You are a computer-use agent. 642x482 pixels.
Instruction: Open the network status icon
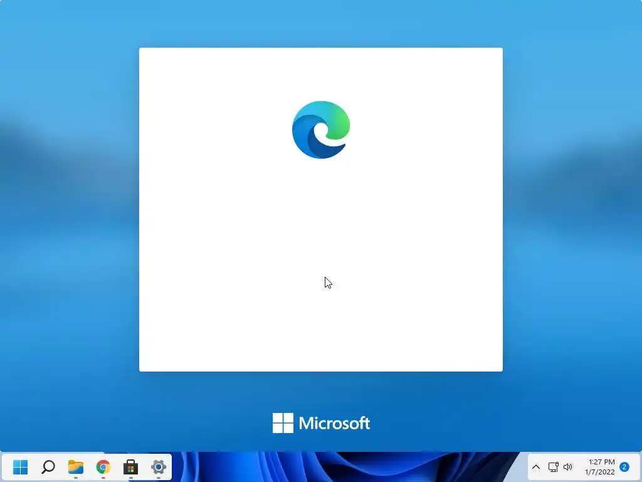(x=554, y=467)
